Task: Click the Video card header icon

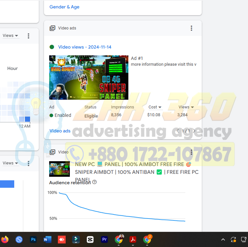Action: (x=52, y=152)
